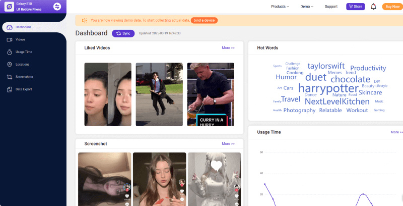The image size is (403, 206).
Task: Open the Videos section label in the sidebar
Action: tap(20, 40)
